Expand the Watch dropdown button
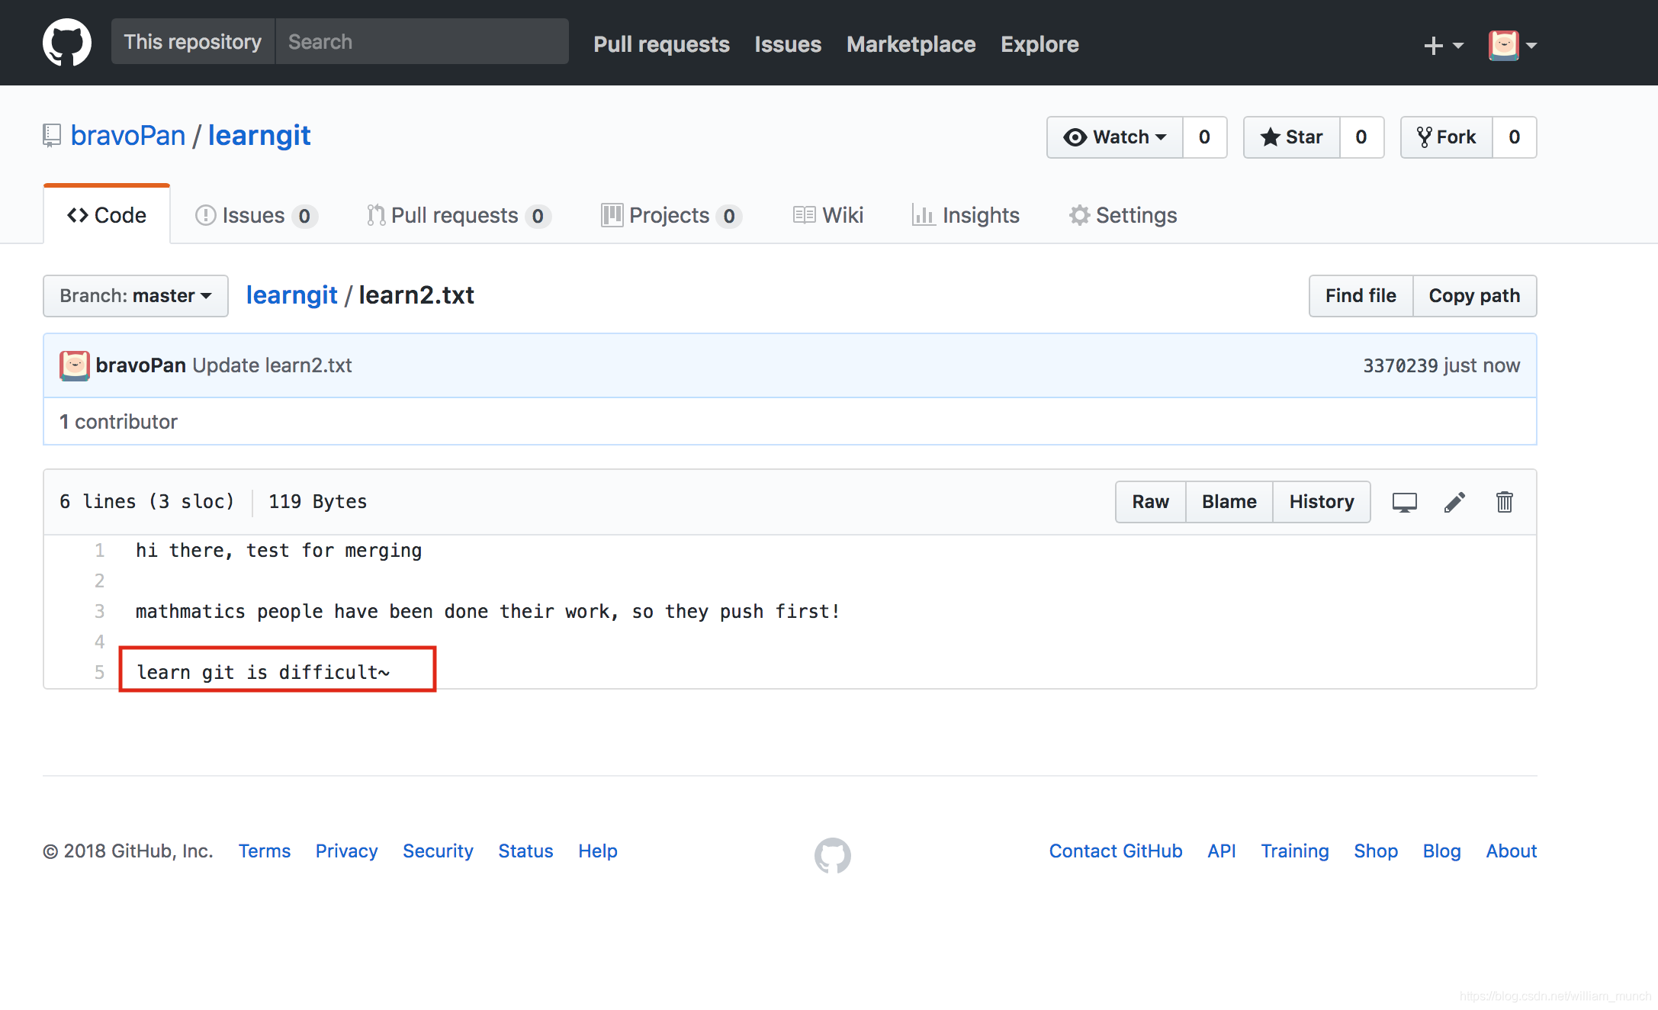 [x=1115, y=137]
